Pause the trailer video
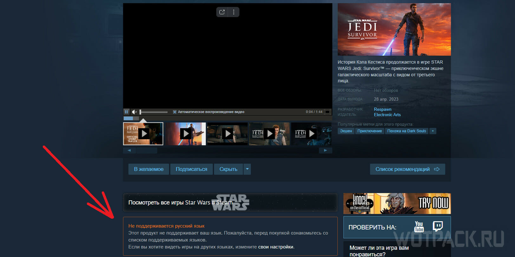Image resolution: width=515 pixels, height=257 pixels. 127,112
